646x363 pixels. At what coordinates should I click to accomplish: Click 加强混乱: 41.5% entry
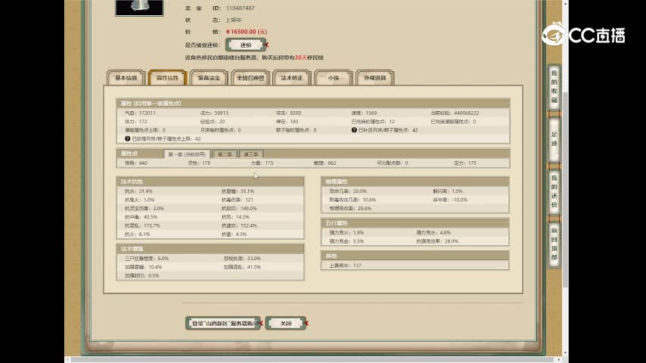point(242,268)
